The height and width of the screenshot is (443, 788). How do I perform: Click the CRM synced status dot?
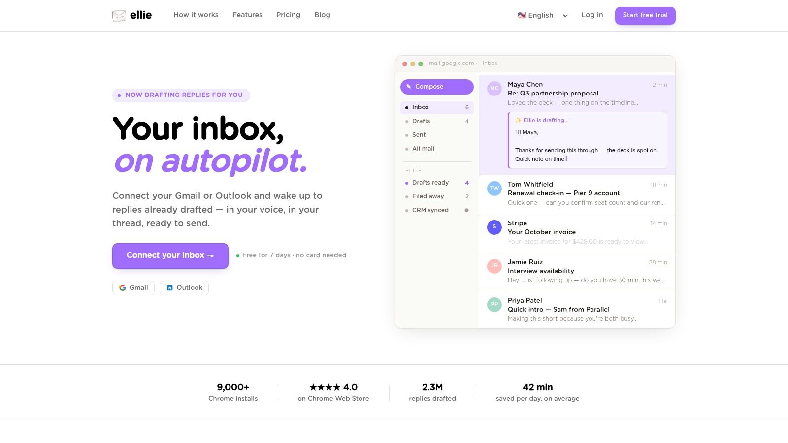[x=467, y=210]
